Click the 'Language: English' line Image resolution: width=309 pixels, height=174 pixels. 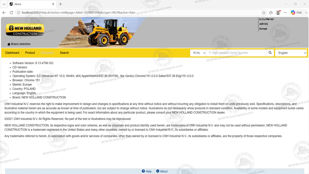click(24, 93)
